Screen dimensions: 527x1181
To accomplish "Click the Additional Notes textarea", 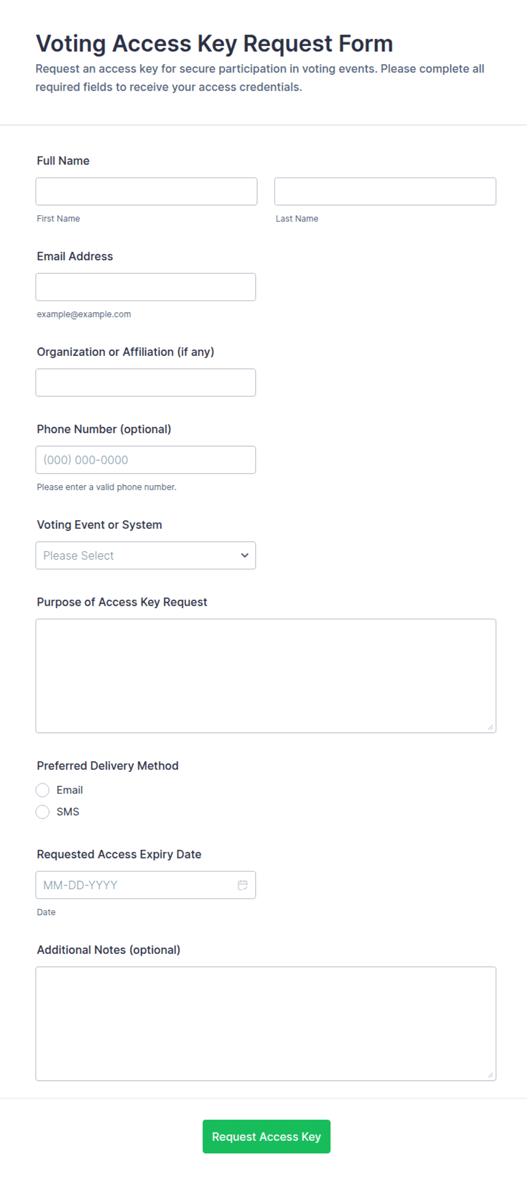I will pyautogui.click(x=266, y=1023).
